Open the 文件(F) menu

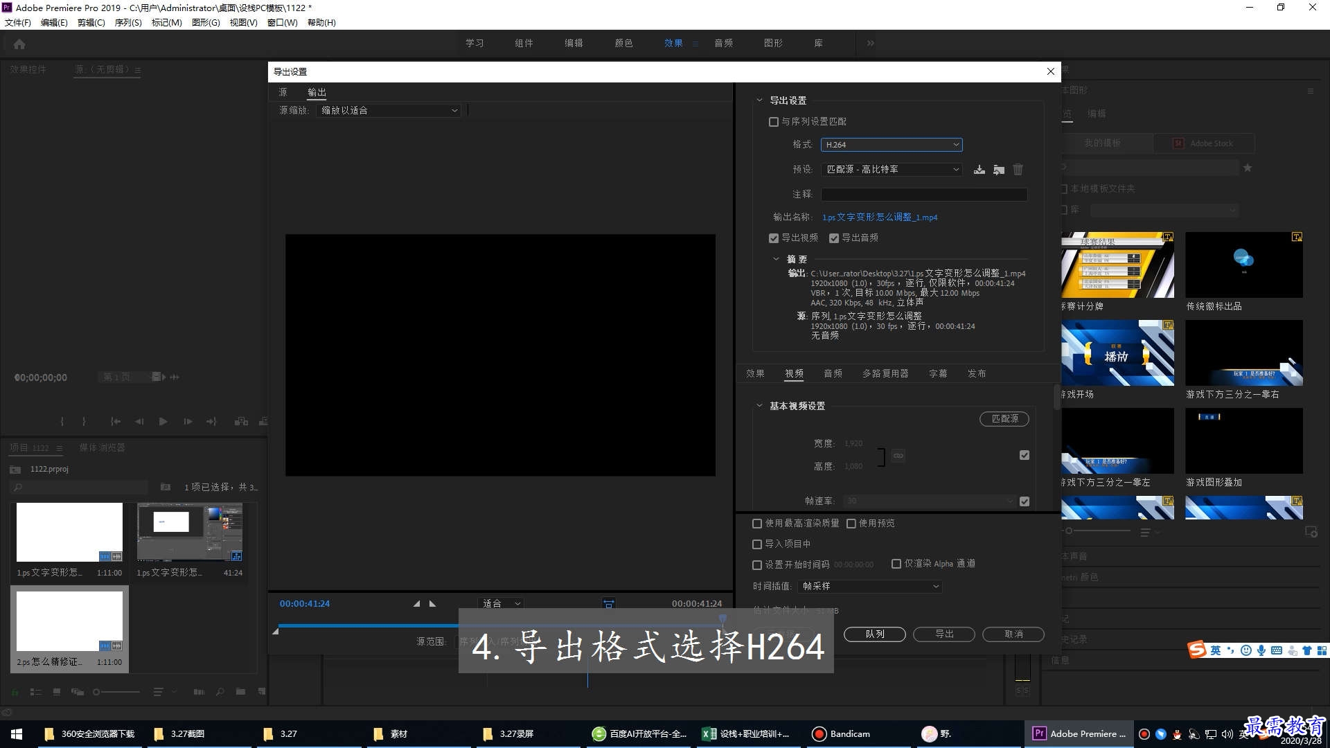(x=18, y=23)
